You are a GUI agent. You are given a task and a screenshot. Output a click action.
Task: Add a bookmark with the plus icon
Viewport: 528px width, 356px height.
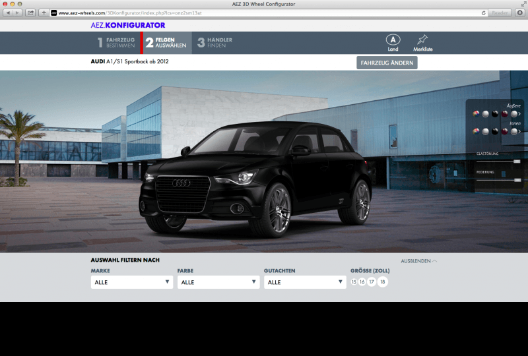pyautogui.click(x=44, y=13)
